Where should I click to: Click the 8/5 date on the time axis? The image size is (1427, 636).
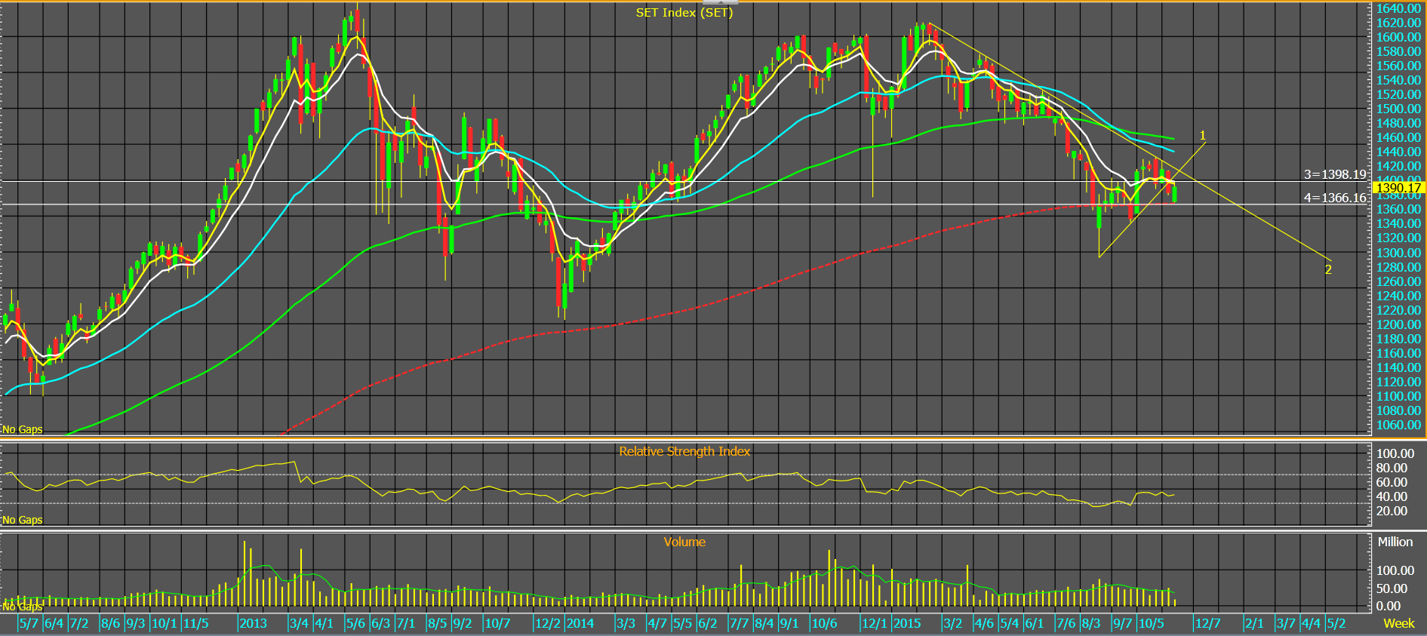[x=438, y=623]
